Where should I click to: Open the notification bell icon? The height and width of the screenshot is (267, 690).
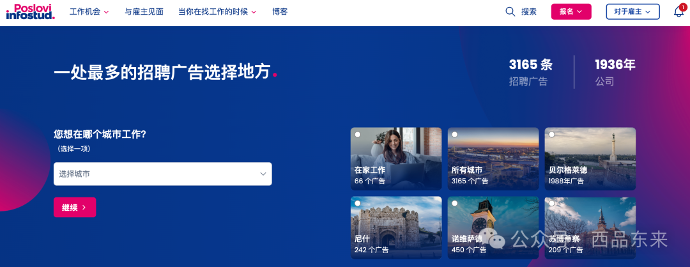point(678,12)
